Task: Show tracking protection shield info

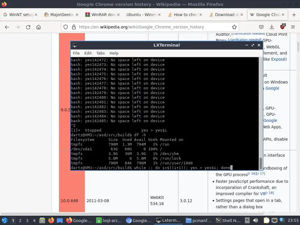Action: (66, 27)
